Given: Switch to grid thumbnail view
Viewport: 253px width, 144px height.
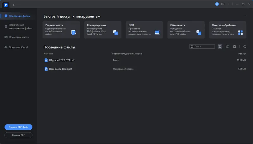Looking at the screenshot, I should pos(227,46).
